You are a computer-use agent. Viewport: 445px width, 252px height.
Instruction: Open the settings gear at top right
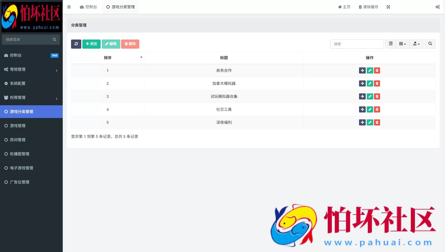pos(438,7)
